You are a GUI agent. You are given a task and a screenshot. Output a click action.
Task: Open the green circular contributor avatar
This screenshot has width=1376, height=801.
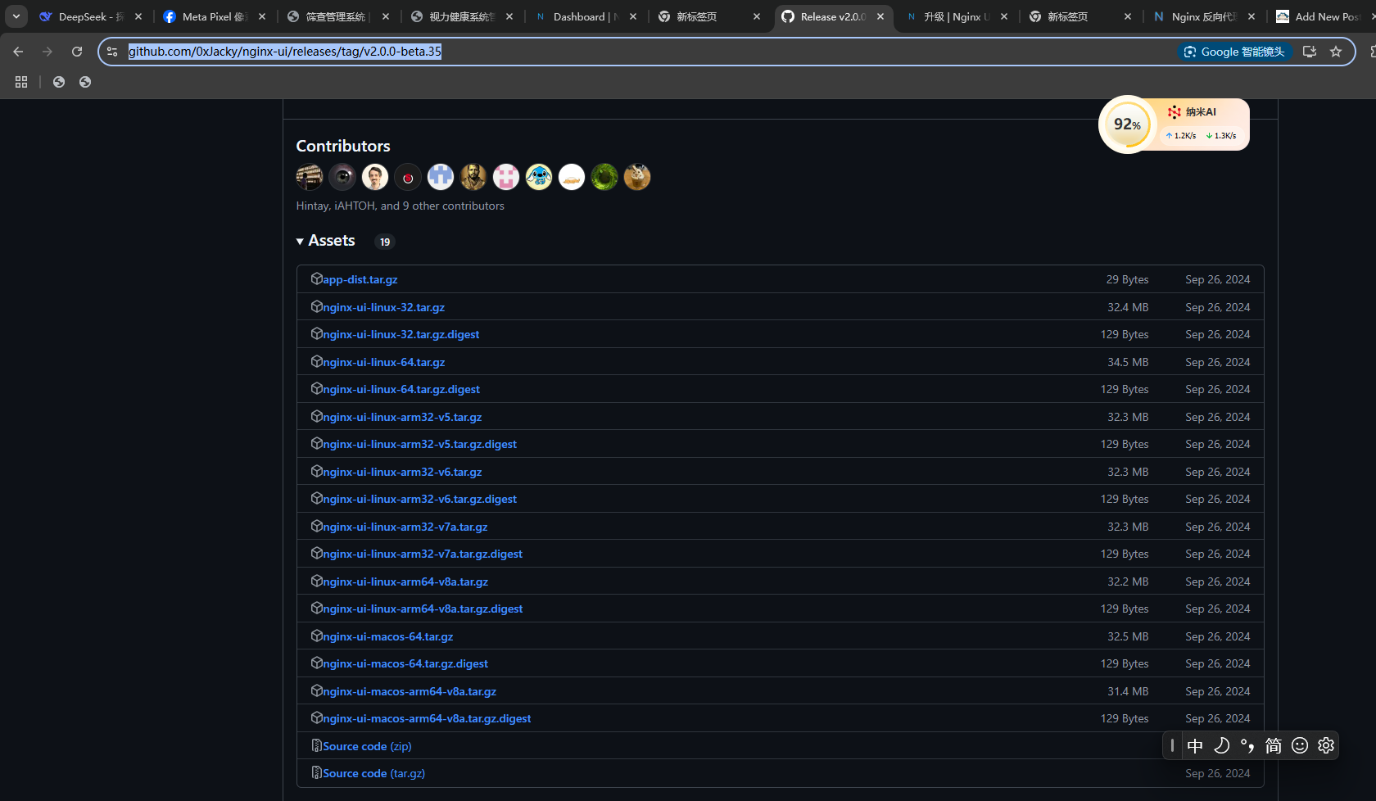coord(604,177)
